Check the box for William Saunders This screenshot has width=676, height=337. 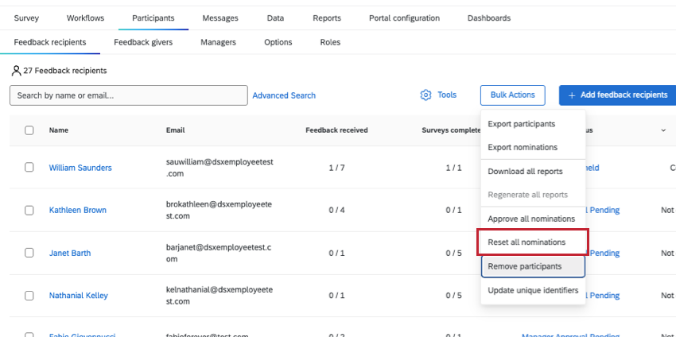pyautogui.click(x=29, y=167)
